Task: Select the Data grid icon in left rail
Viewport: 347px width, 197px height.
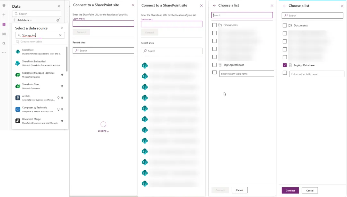Action: click(x=4, y=24)
